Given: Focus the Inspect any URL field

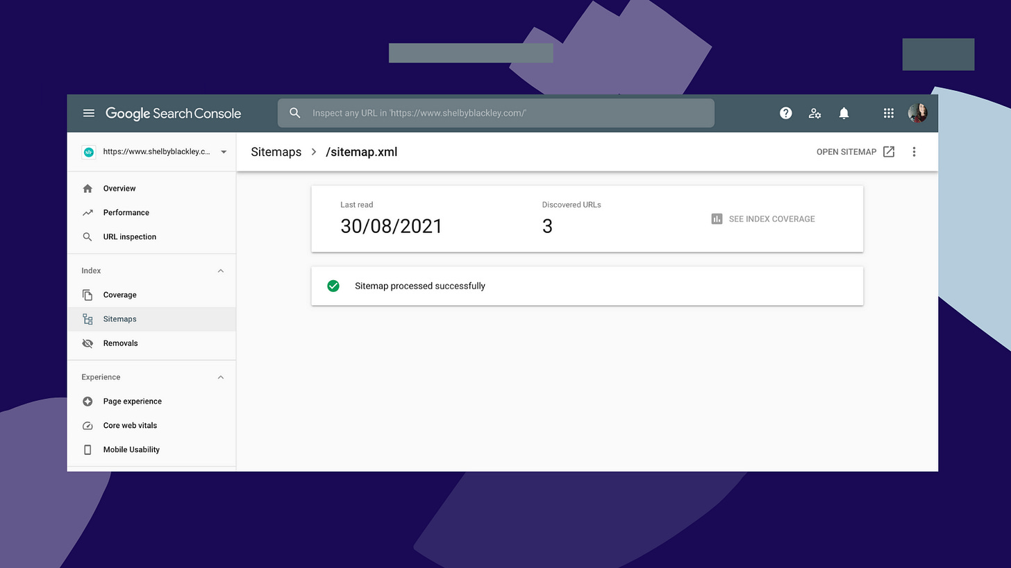Looking at the screenshot, I should click(496, 113).
